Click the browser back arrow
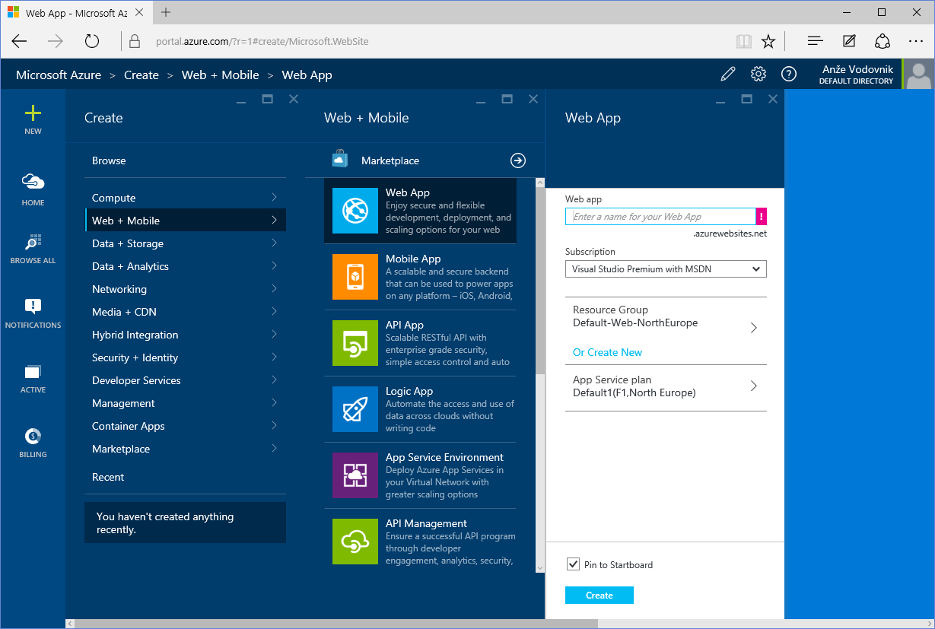This screenshot has height=629, width=935. pos(19,41)
